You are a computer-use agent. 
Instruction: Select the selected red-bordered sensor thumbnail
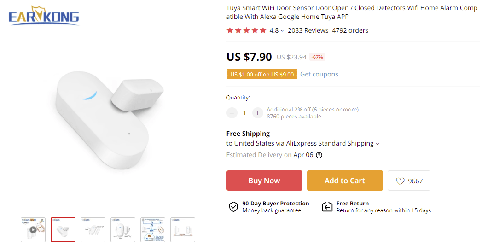coord(63,229)
